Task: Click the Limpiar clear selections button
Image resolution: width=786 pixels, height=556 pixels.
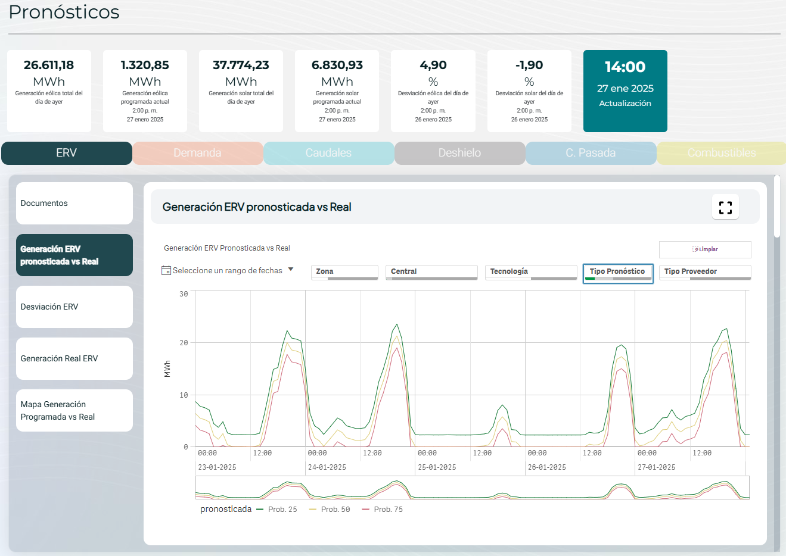Action: point(705,249)
